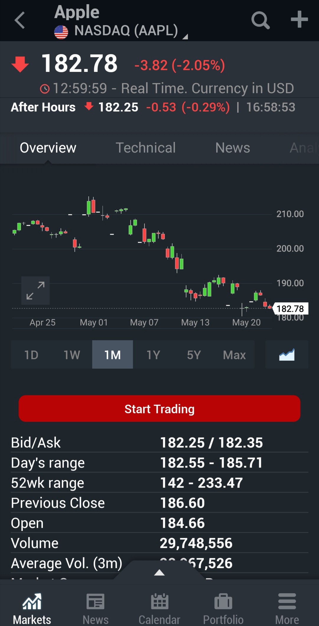The height and width of the screenshot is (626, 319).
Task: Tap the After Hours red arrow
Action: coord(89,106)
